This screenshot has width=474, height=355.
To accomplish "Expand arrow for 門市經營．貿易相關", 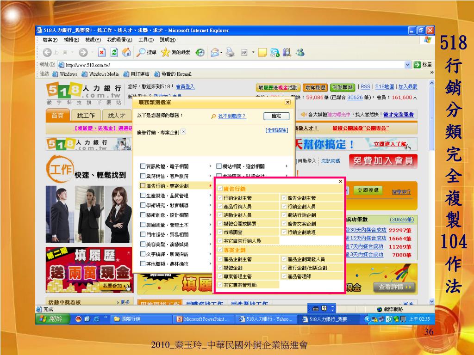I will pos(210,234).
